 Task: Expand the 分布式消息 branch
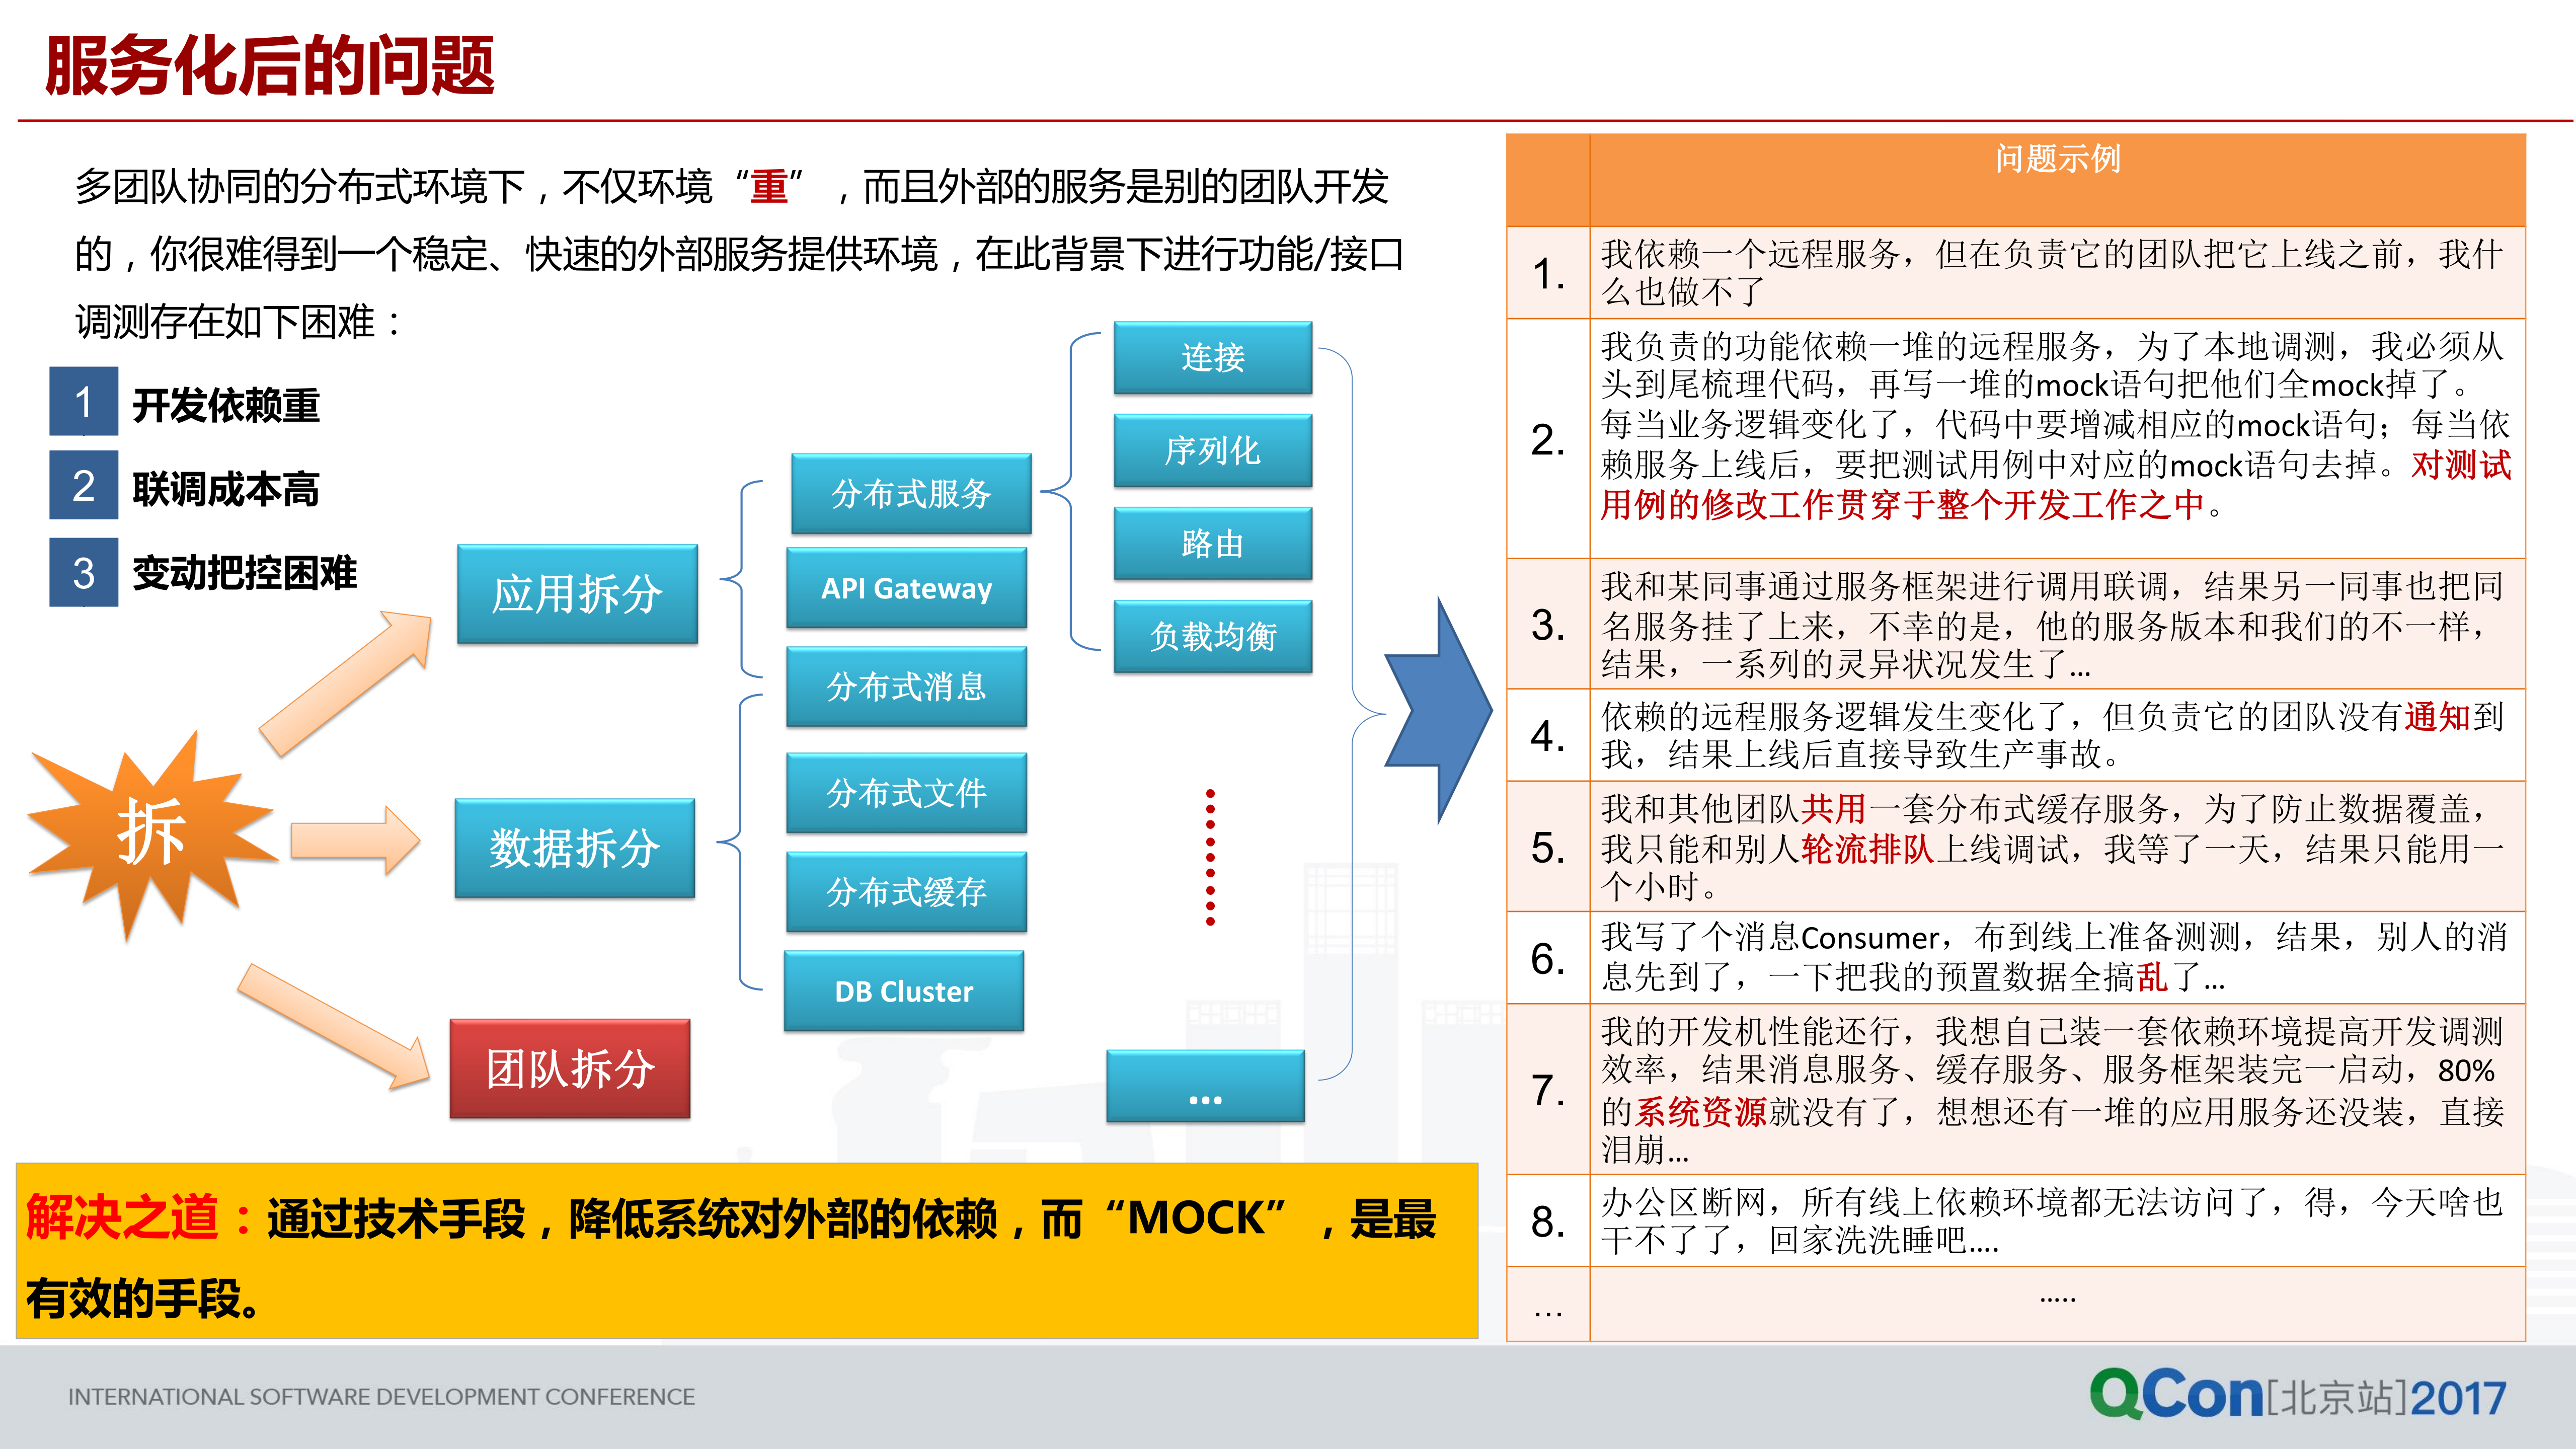906,686
